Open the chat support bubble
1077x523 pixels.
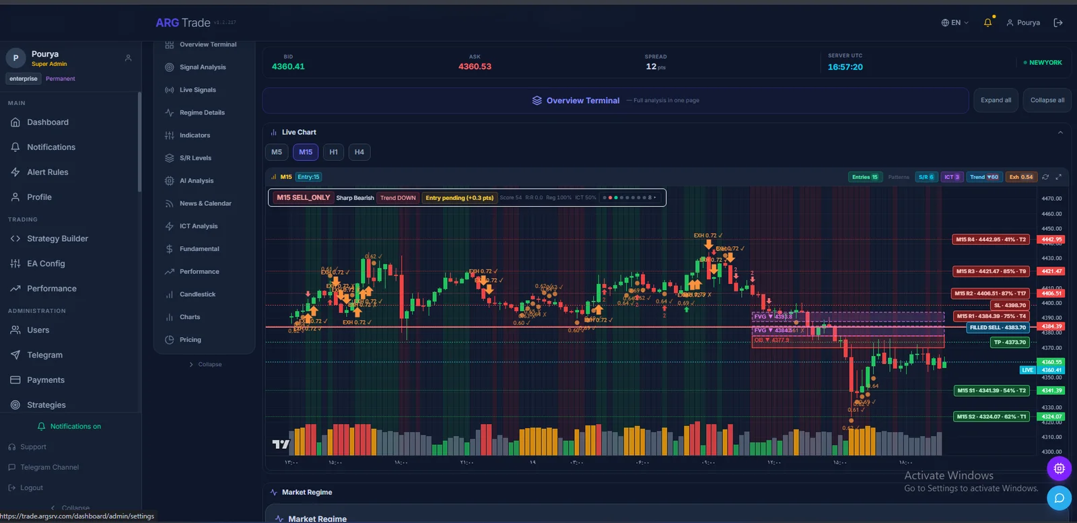[x=1059, y=498]
